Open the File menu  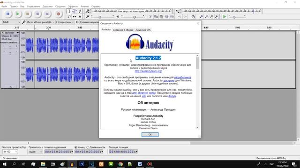click(4, 7)
